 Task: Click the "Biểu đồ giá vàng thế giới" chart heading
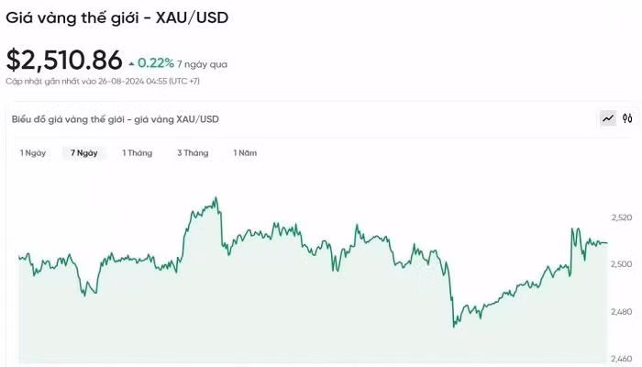pos(115,119)
